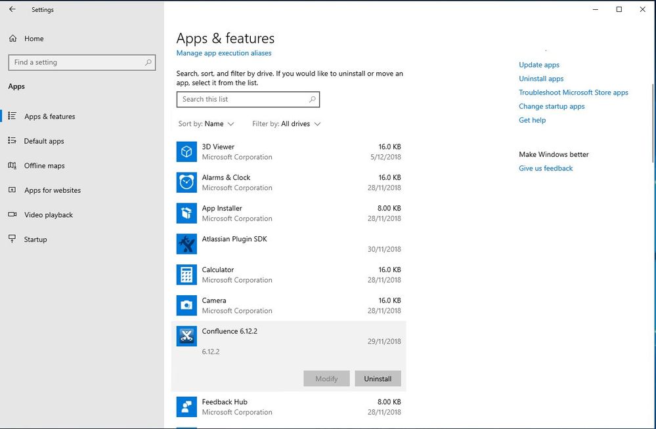Click the Offline maps sidebar icon

(x=12, y=165)
